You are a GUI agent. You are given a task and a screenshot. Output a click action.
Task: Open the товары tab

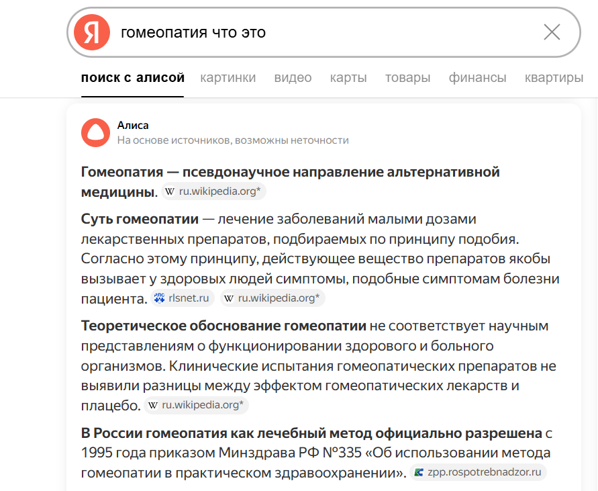(407, 77)
